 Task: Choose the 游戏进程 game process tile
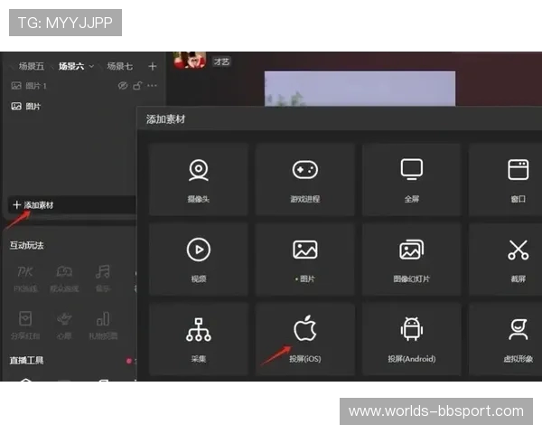[x=305, y=180]
